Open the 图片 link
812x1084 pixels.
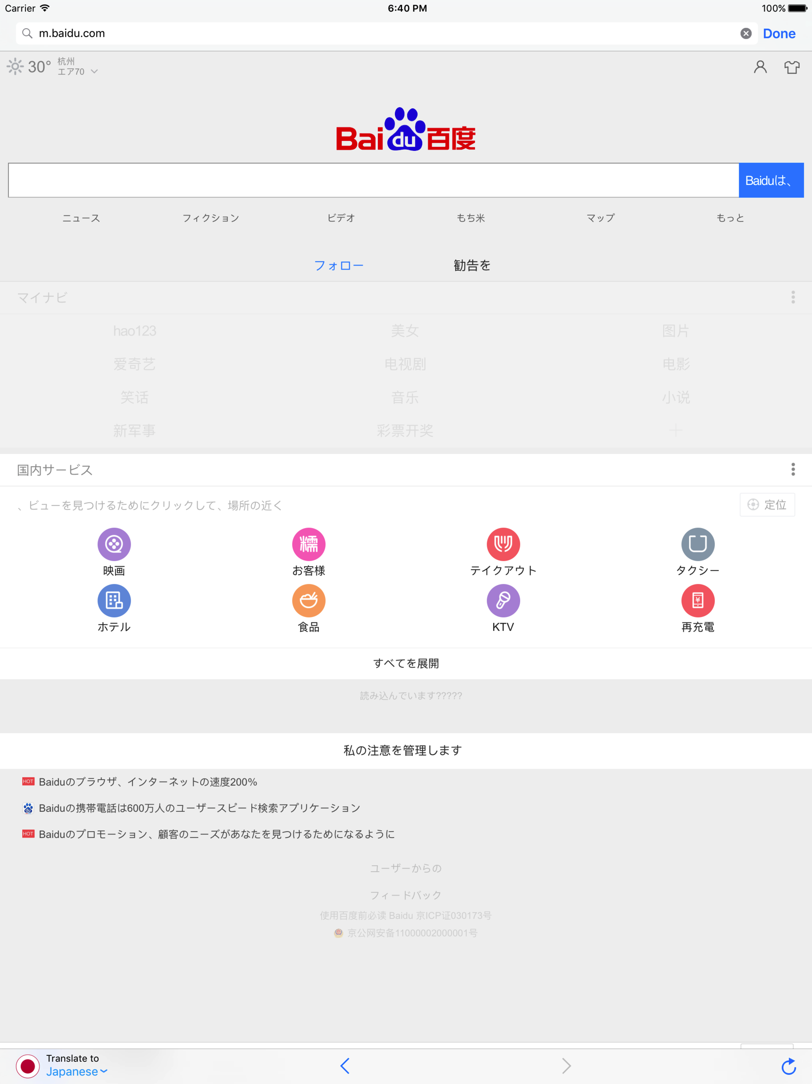point(676,331)
